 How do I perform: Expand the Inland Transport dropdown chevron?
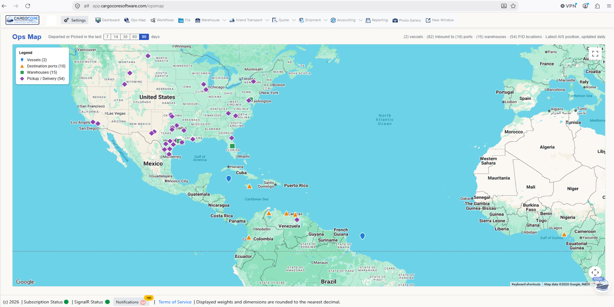(x=267, y=20)
